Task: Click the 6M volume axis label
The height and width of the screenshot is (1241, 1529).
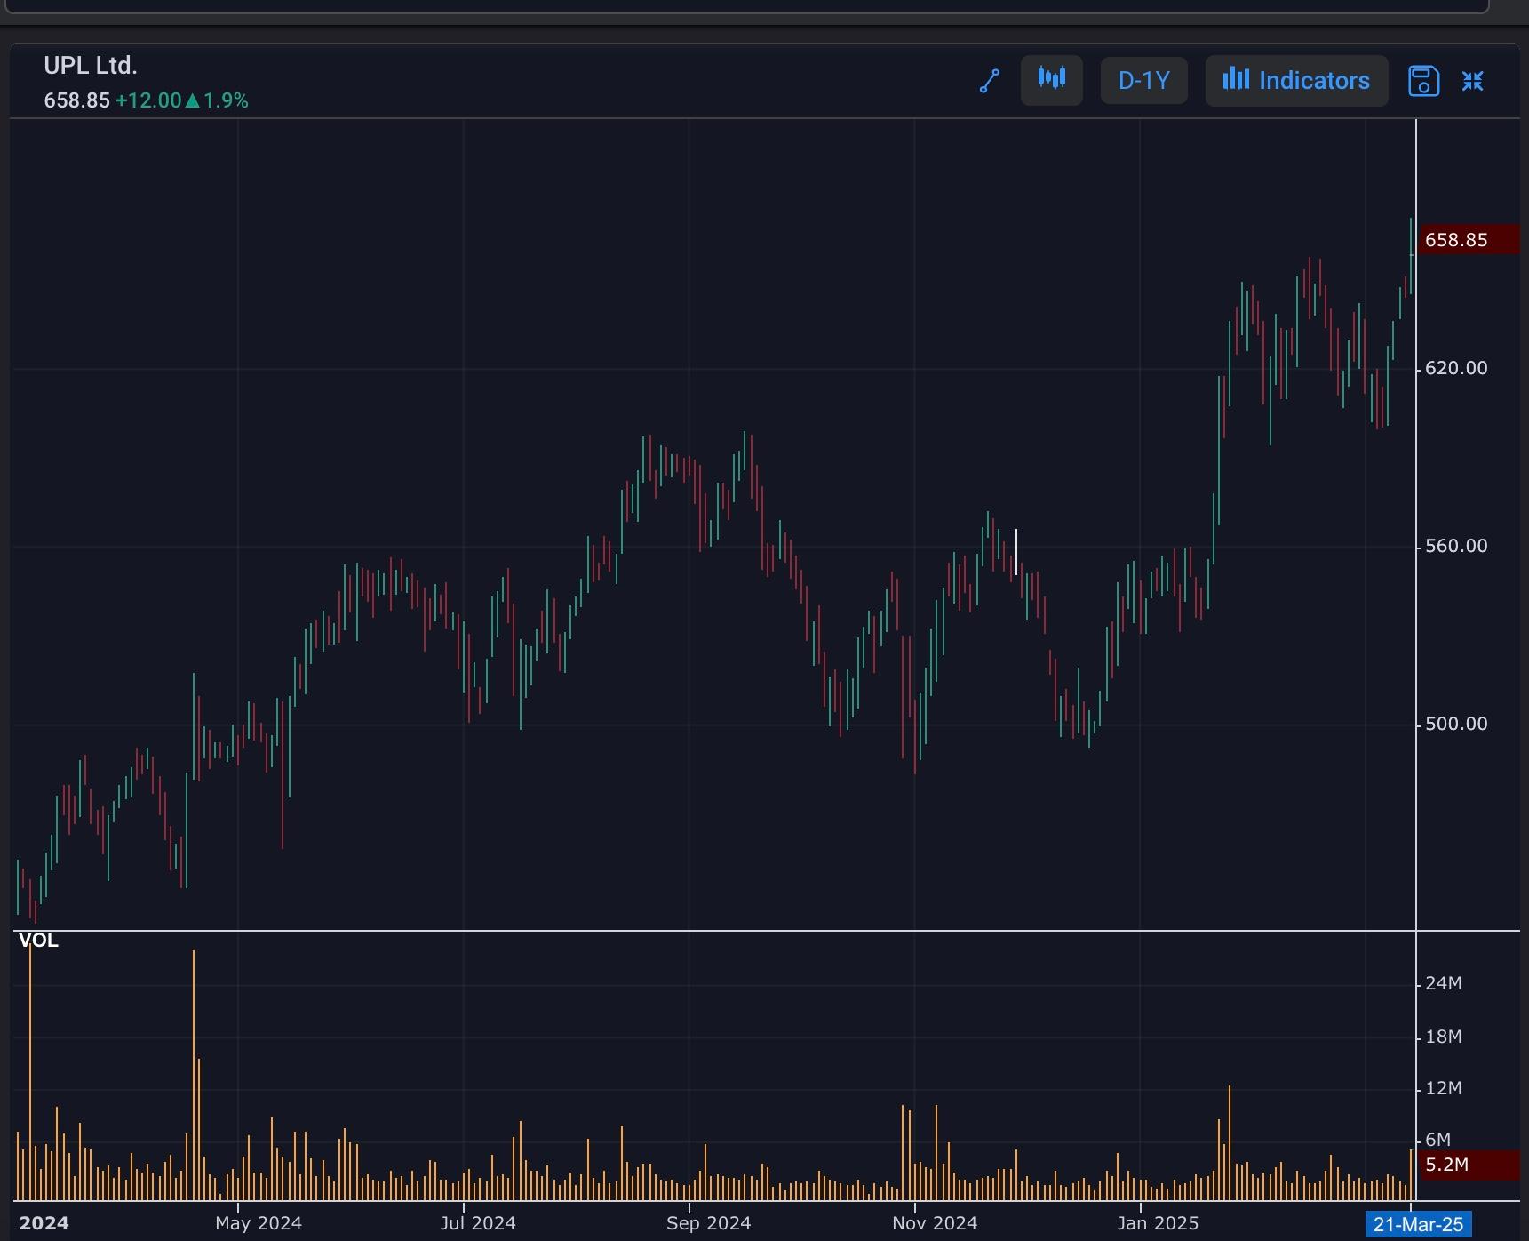Action: pos(1437,1140)
